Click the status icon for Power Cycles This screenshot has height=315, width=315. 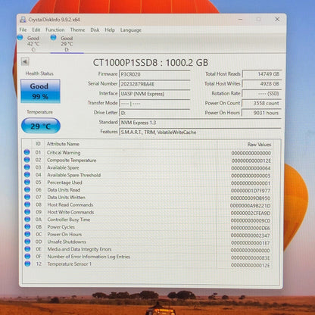click(x=27, y=226)
